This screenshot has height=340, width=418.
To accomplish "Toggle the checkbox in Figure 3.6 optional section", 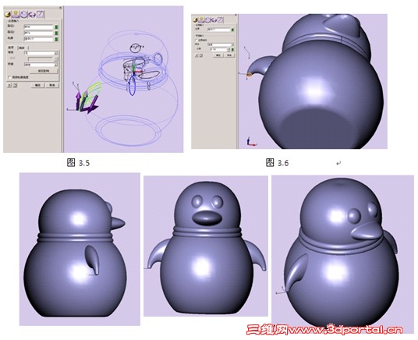I will [197, 40].
